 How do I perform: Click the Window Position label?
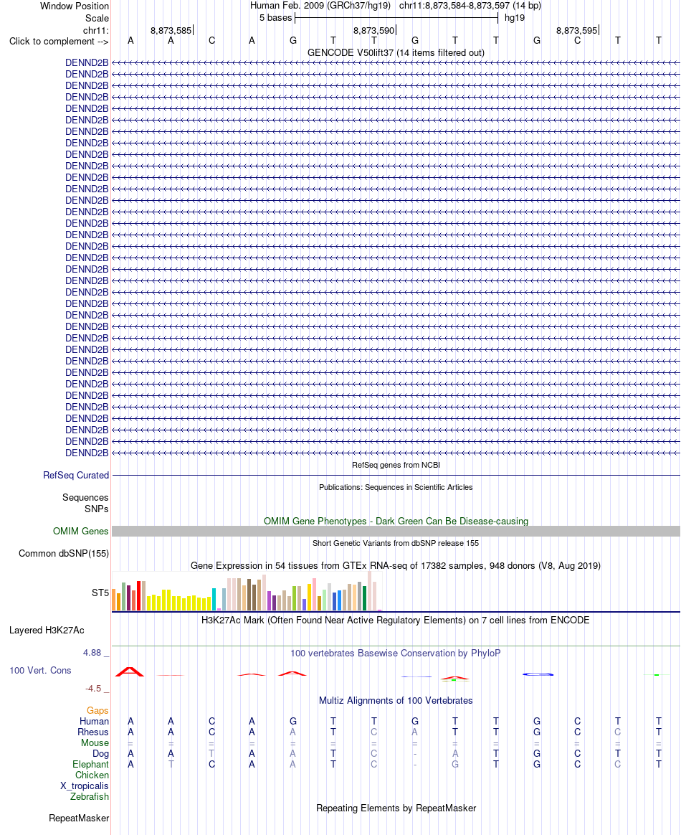click(x=75, y=6)
